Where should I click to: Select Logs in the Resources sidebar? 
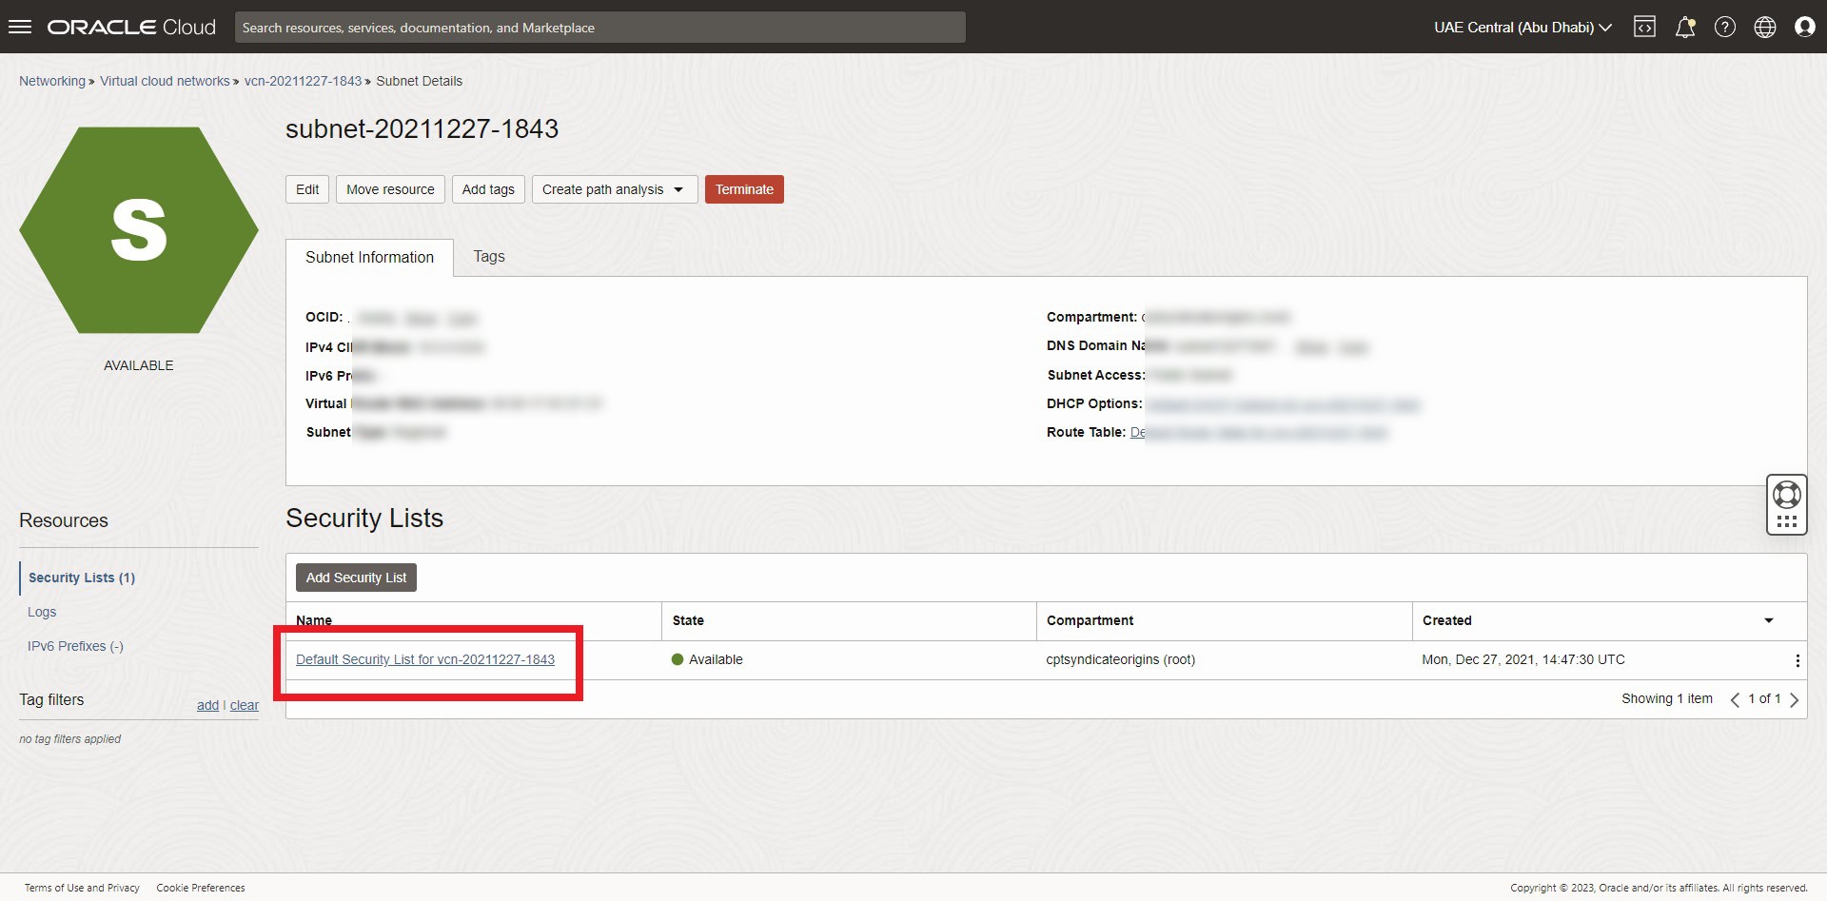42,612
